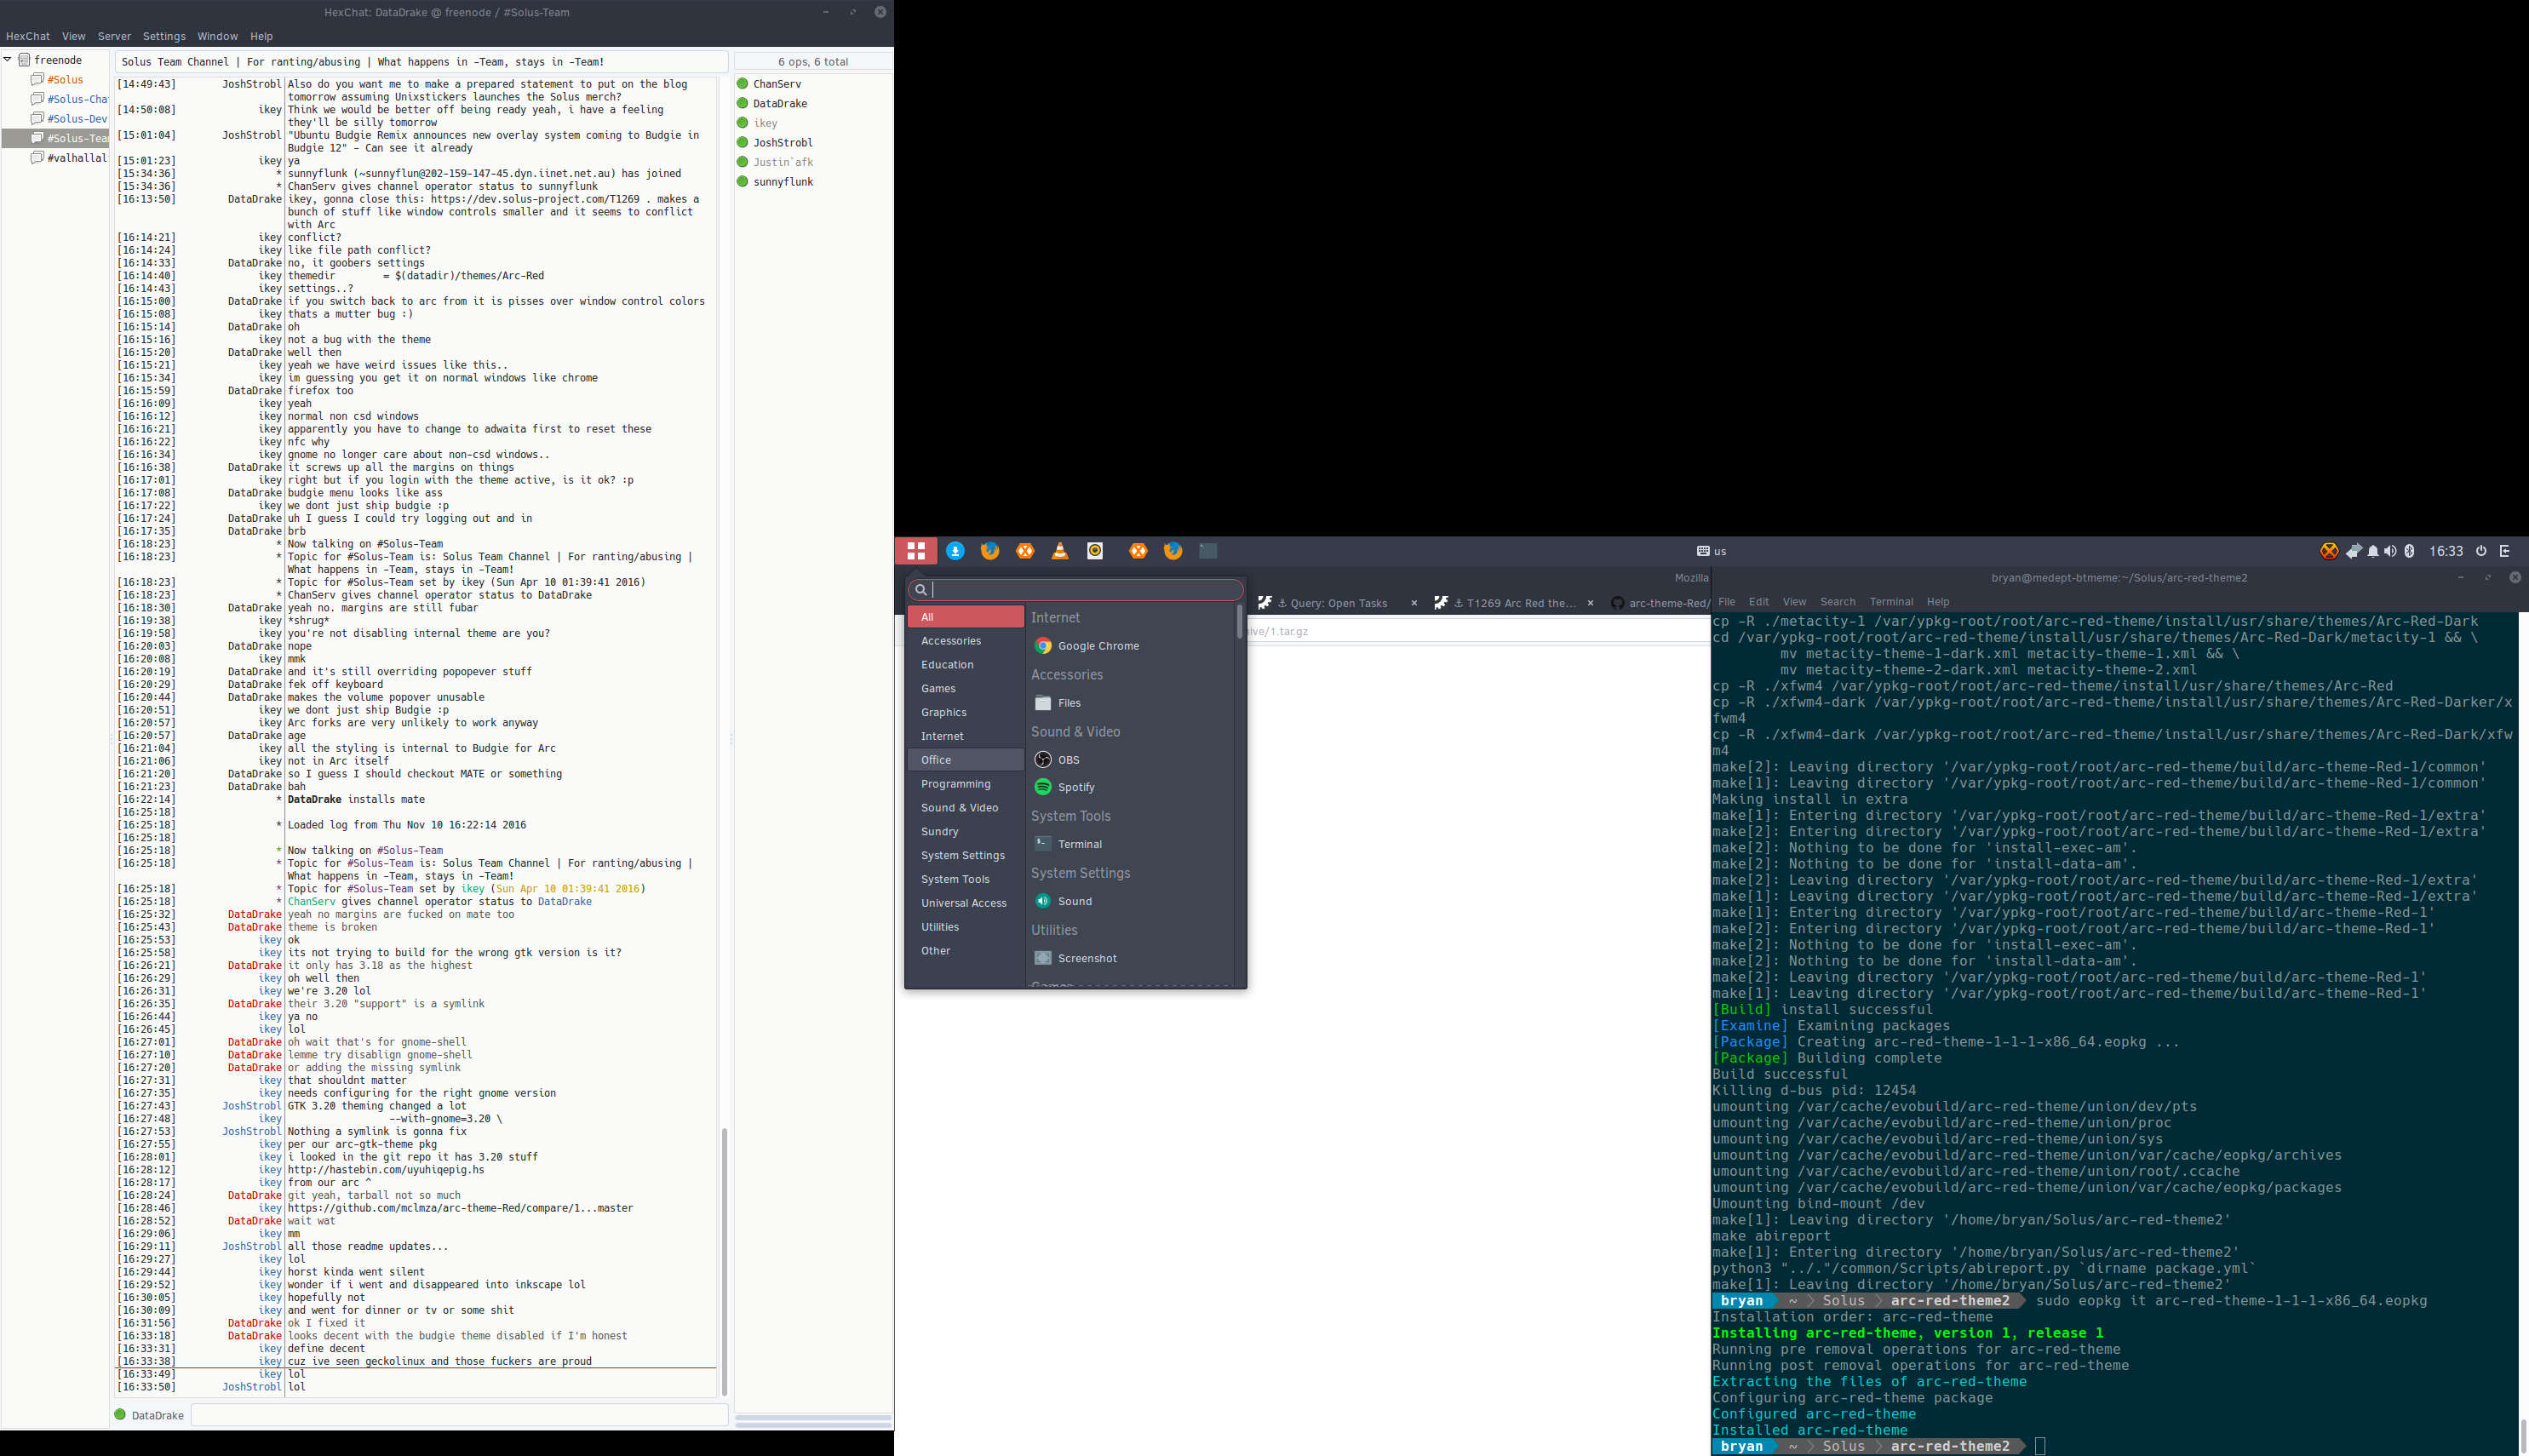2529x1456 pixels.
Task: Switch to 'Query: Open Tasks' Firefox tab
Action: click(x=1338, y=603)
